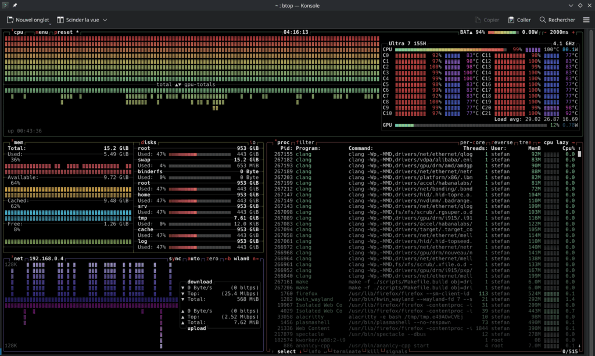Increase update interval with plus sign

(574, 33)
